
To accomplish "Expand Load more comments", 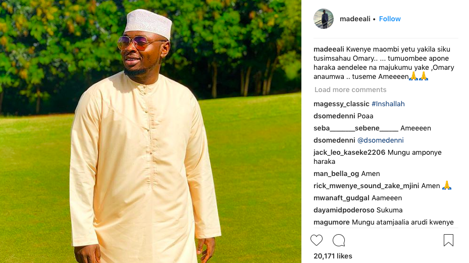I will [x=350, y=90].
